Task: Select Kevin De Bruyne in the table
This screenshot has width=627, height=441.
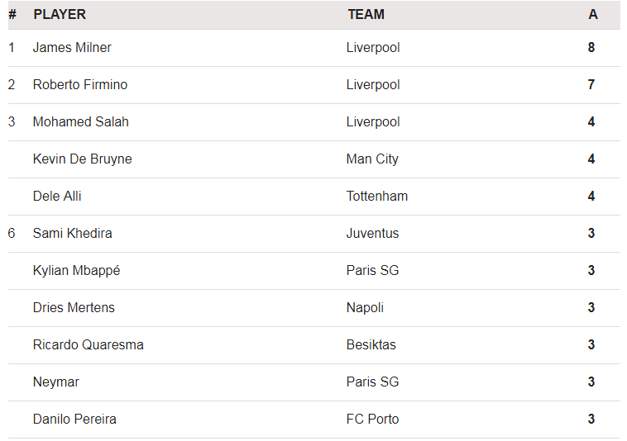Action: pyautogui.click(x=83, y=159)
